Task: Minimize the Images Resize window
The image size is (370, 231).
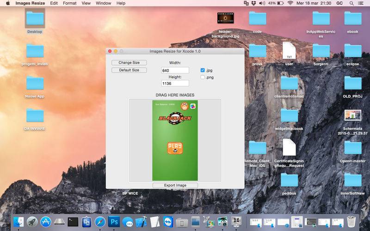Action: 116,51
